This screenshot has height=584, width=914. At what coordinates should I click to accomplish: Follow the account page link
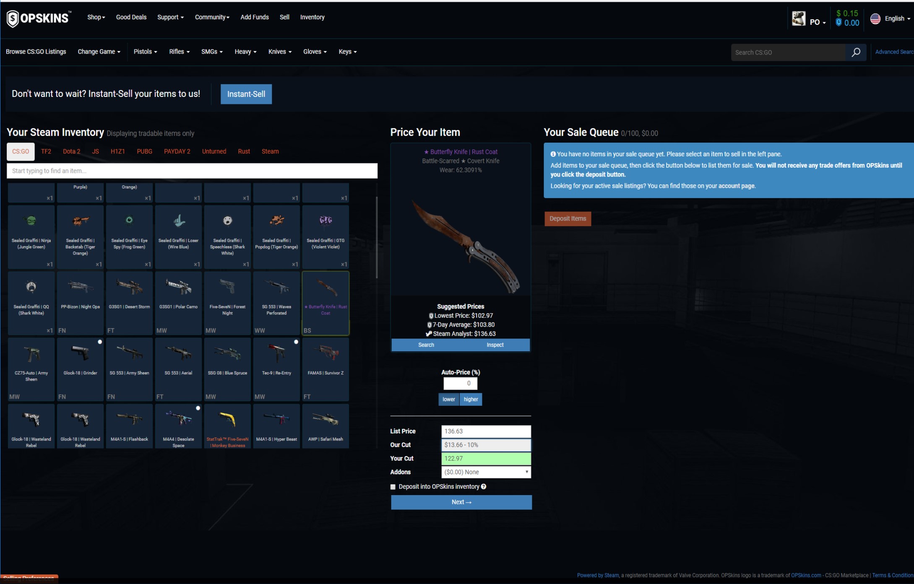[736, 186]
